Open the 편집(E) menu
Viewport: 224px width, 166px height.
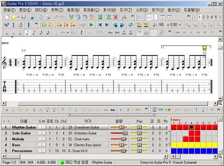25,10
